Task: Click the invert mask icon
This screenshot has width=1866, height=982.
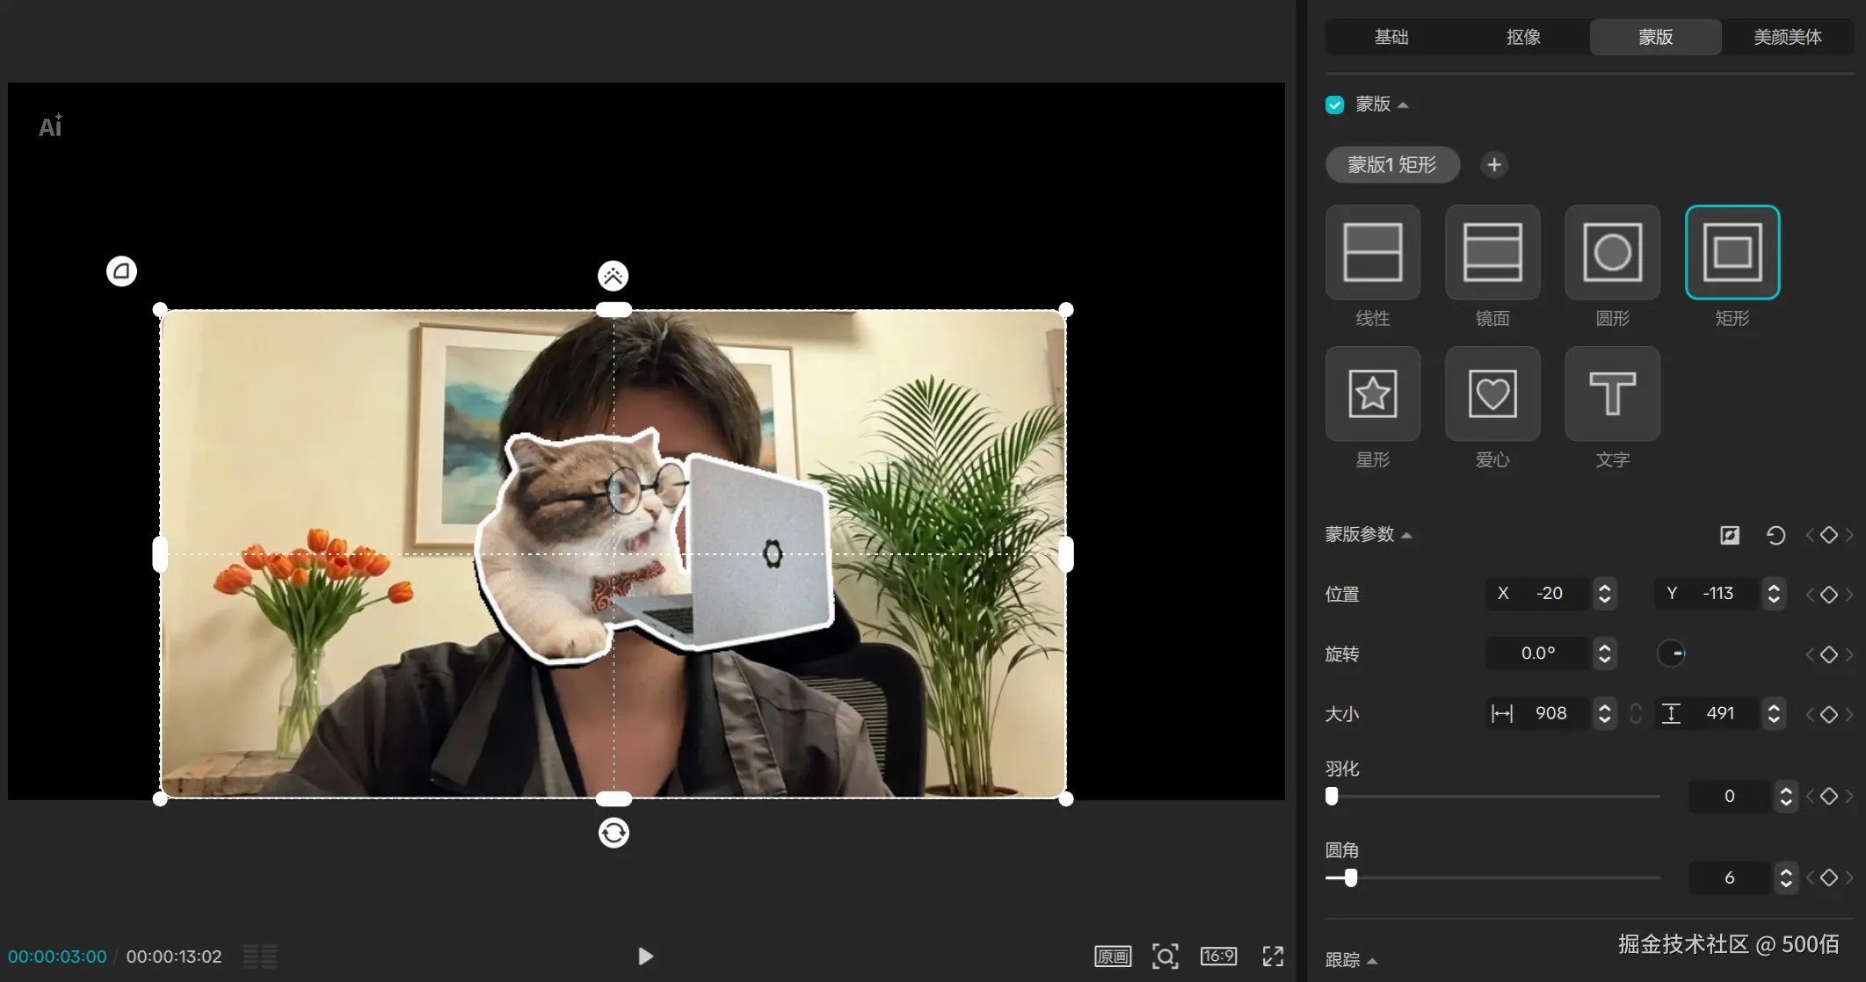Action: (1729, 535)
